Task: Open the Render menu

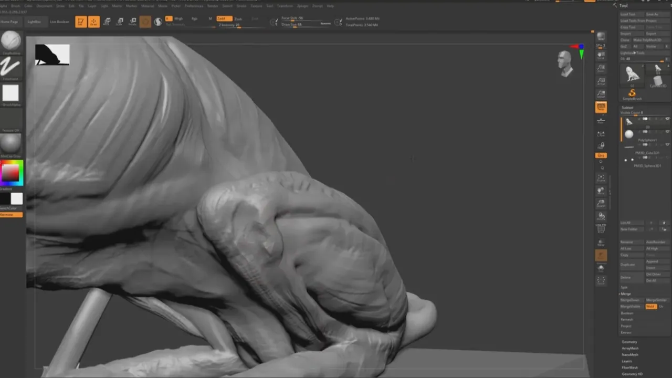Action: click(213, 6)
